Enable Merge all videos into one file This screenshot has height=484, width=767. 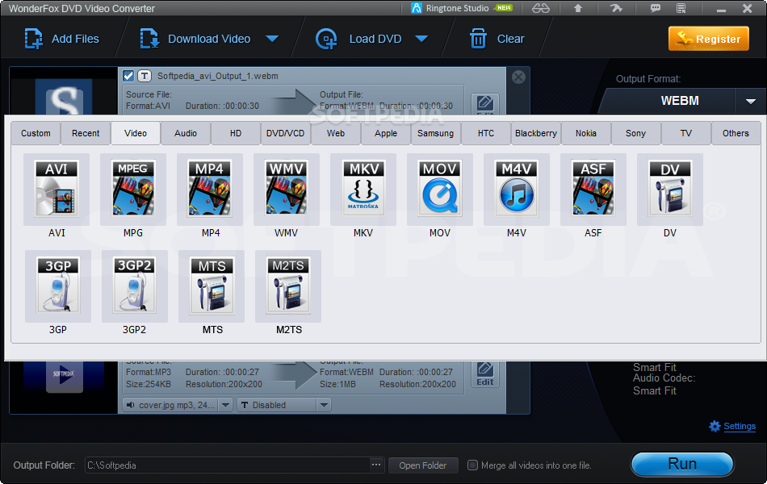click(x=472, y=465)
